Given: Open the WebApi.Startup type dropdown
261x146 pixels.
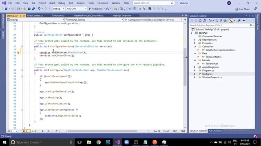Looking at the screenshot, I should (x=94, y=20).
